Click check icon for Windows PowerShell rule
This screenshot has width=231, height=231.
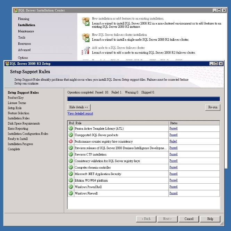(71, 187)
